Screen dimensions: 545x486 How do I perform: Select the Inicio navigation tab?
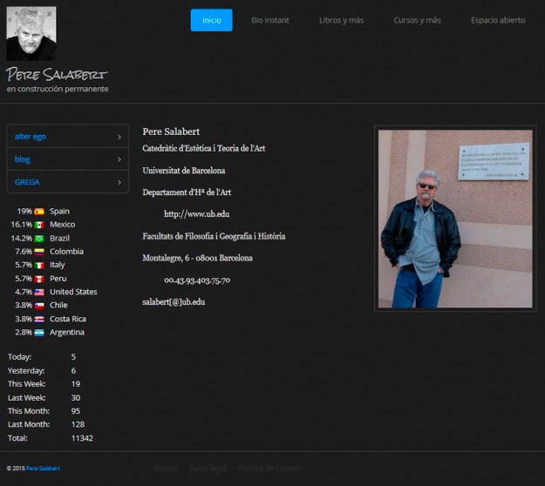211,20
